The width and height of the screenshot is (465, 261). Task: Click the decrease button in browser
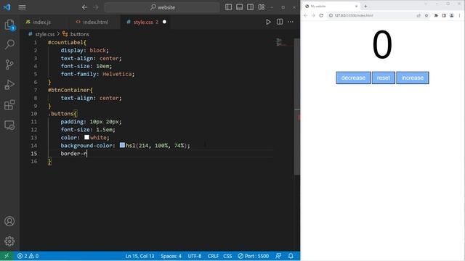coord(353,78)
